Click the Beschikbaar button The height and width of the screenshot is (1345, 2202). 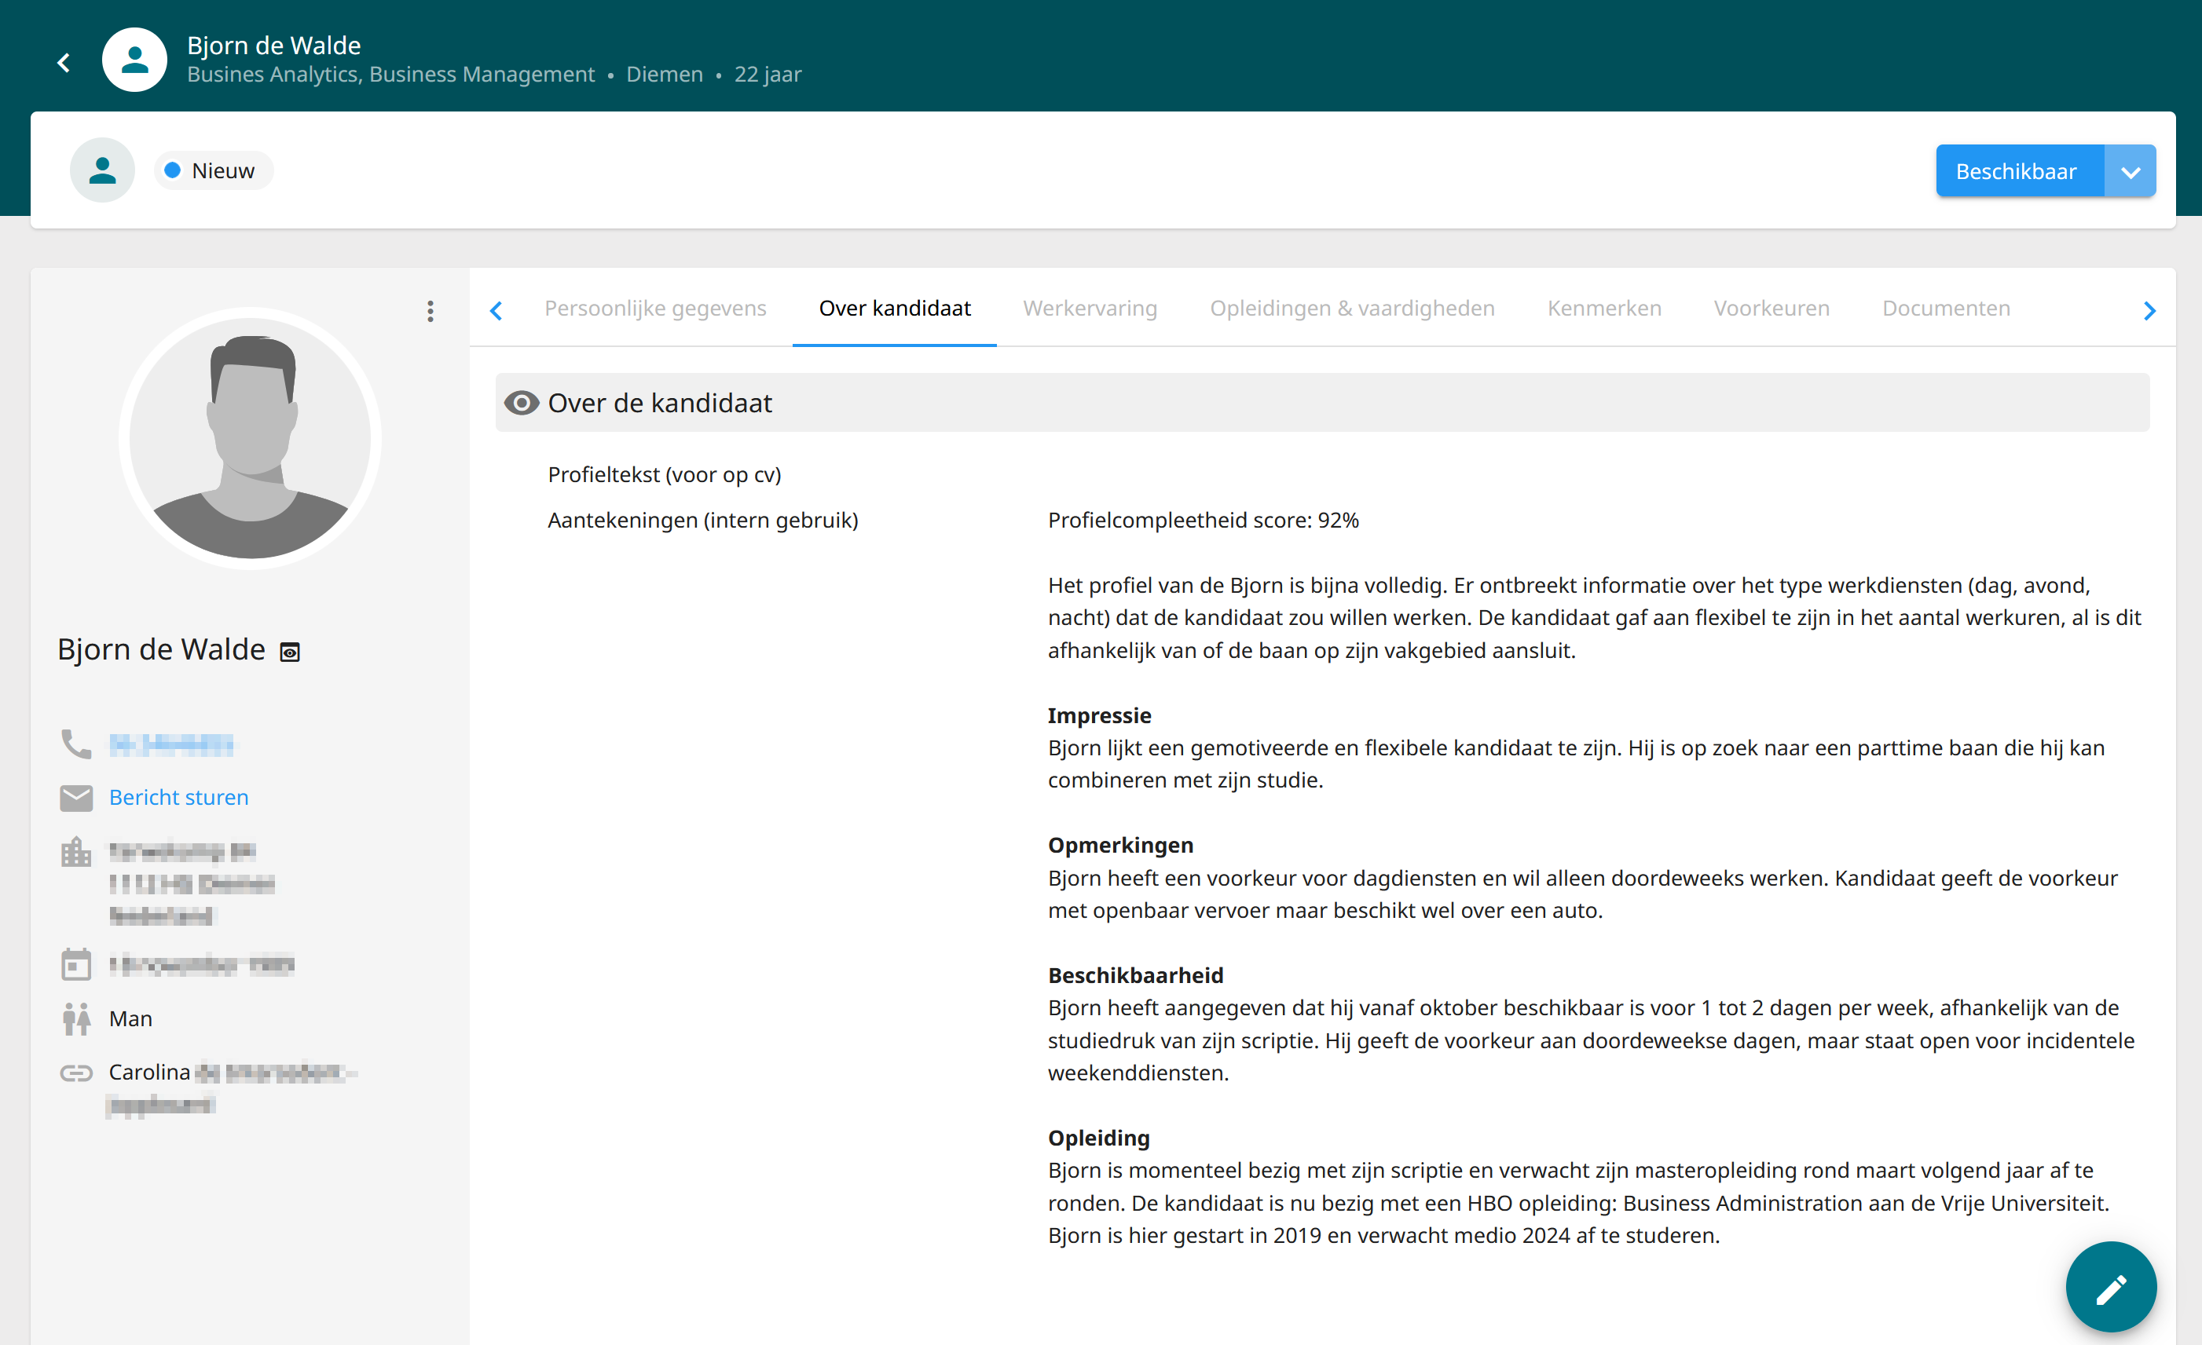pyautogui.click(x=2018, y=170)
